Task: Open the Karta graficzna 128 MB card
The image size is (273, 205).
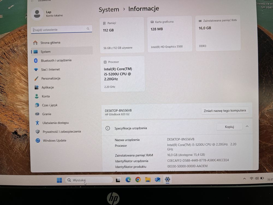Action: pyautogui.click(x=170, y=34)
